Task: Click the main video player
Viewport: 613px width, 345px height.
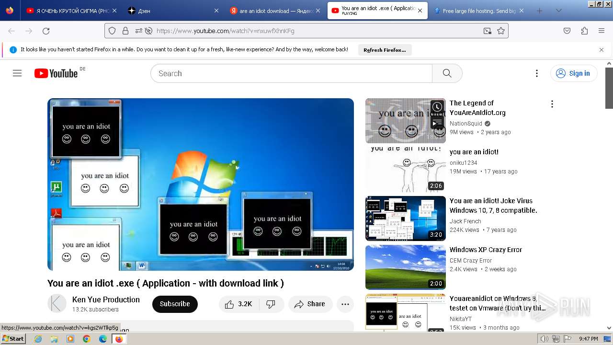Action: (201, 184)
